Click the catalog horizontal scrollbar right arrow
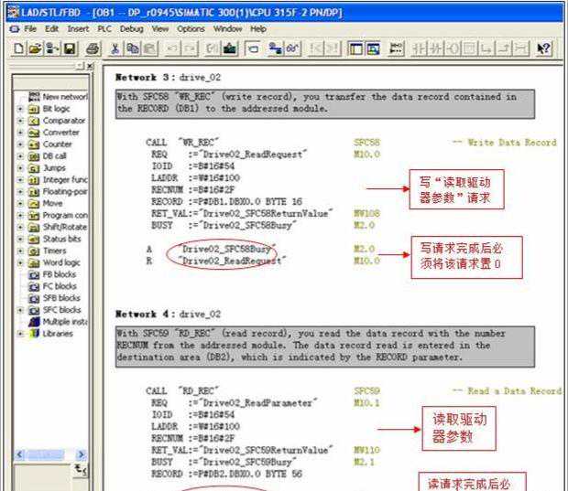Image resolution: width=568 pixels, height=491 pixels. [x=82, y=454]
